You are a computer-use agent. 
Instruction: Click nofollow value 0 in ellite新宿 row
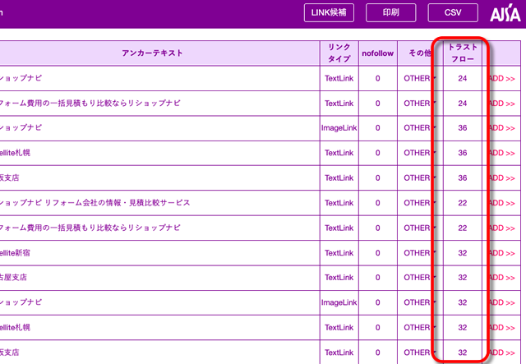click(x=378, y=253)
